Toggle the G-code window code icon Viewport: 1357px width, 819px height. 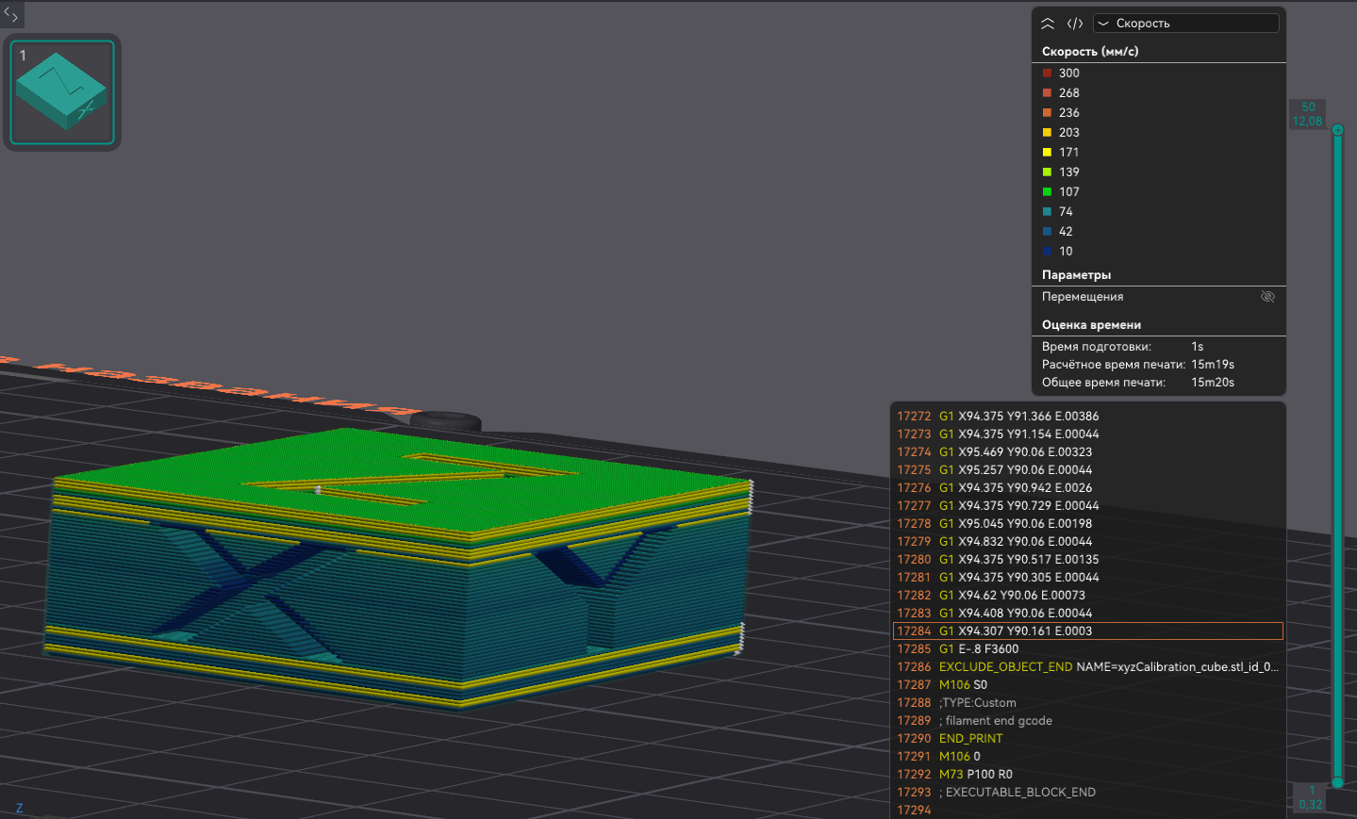coord(1075,24)
